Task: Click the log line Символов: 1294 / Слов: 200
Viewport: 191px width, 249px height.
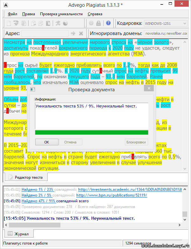Action: pos(61,212)
